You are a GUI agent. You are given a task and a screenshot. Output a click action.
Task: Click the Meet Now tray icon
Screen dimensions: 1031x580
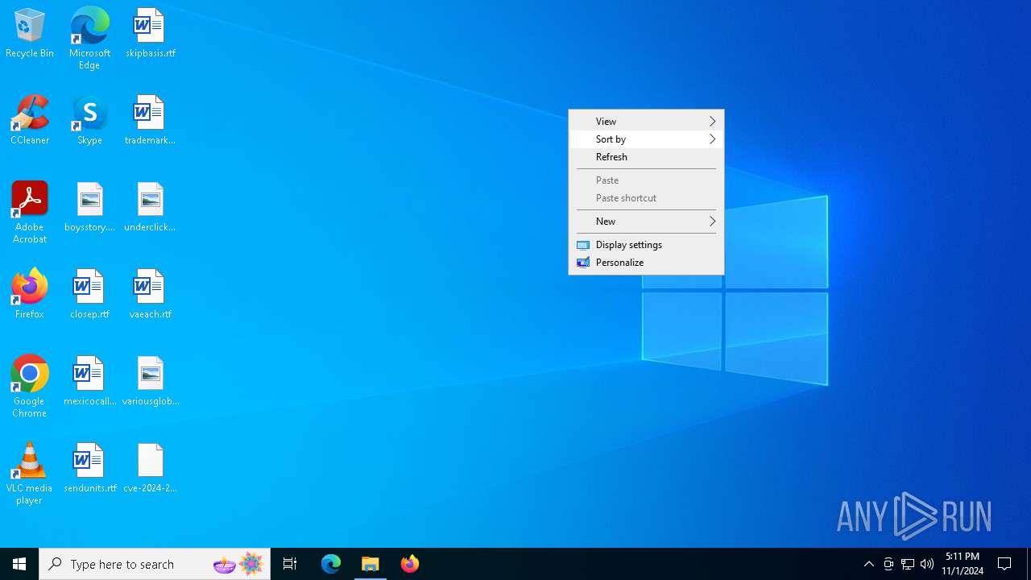888,564
